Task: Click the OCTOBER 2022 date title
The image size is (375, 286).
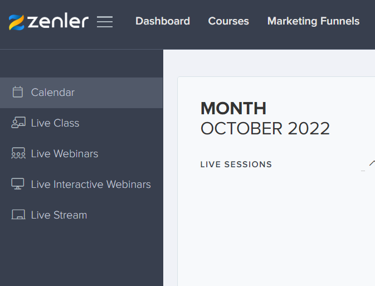Action: pyautogui.click(x=265, y=129)
